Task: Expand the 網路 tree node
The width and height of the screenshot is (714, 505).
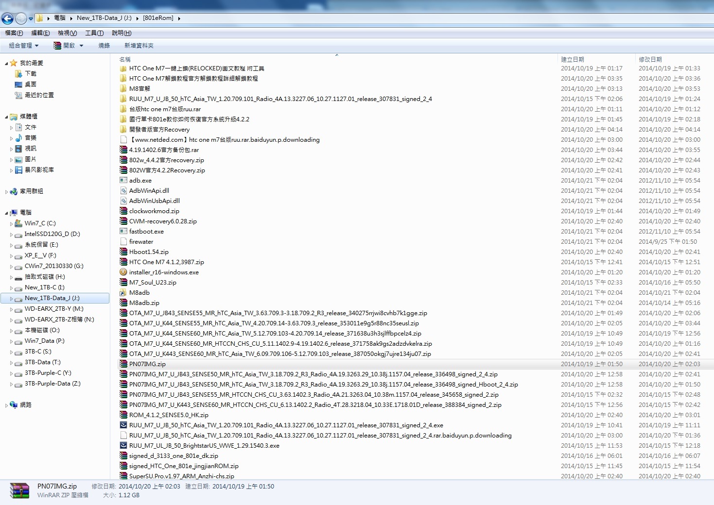Action: 6,405
